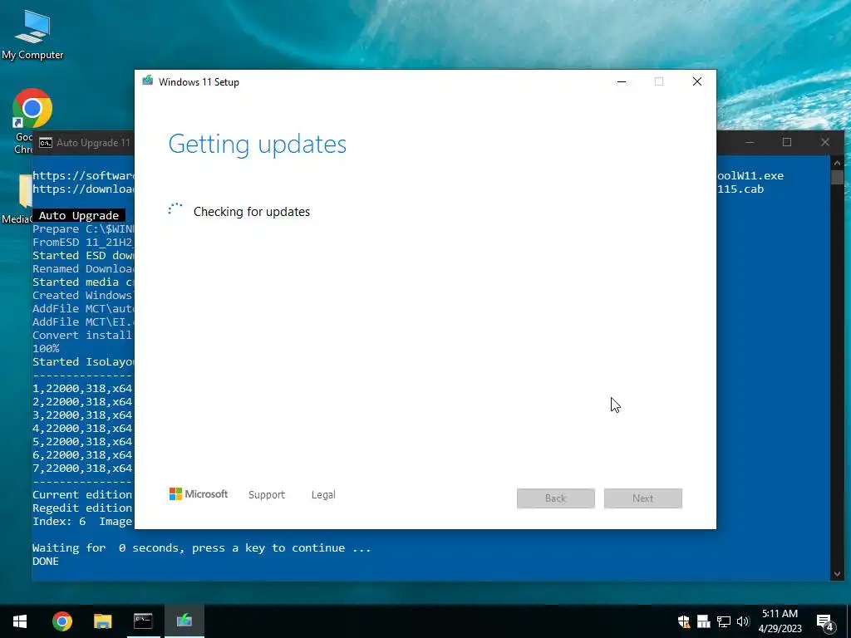The width and height of the screenshot is (851, 638).
Task: Open File Explorer from the taskbar
Action: (102, 621)
